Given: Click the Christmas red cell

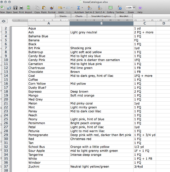Looking at the screenshot, I should 101,139.
